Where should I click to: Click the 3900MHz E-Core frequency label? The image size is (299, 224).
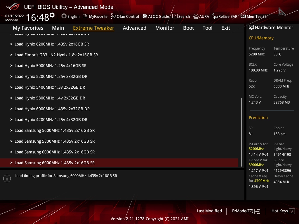coord(256,165)
